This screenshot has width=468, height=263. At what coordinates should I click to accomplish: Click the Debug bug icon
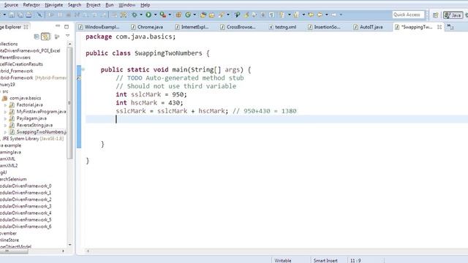pyautogui.click(x=135, y=15)
